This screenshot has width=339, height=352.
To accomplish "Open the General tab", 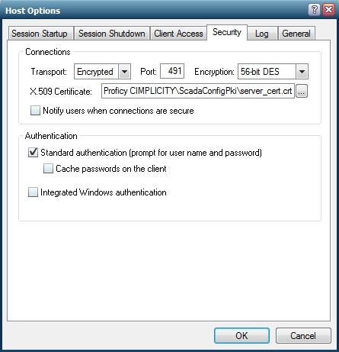I will pos(296,34).
